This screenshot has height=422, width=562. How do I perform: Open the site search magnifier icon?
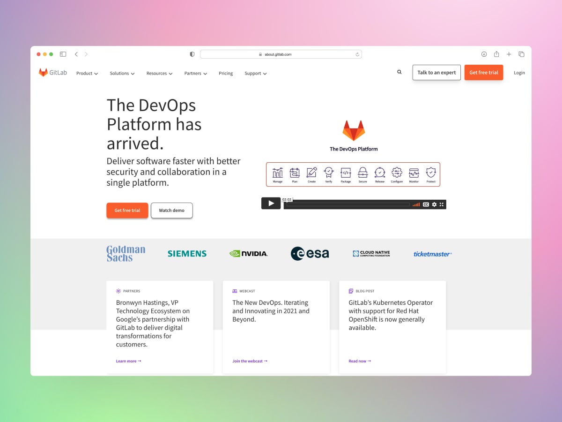point(399,72)
